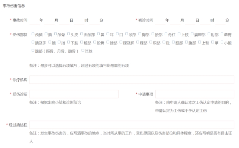
Task: Select the 其他 checkbox
Action: click(83, 50)
